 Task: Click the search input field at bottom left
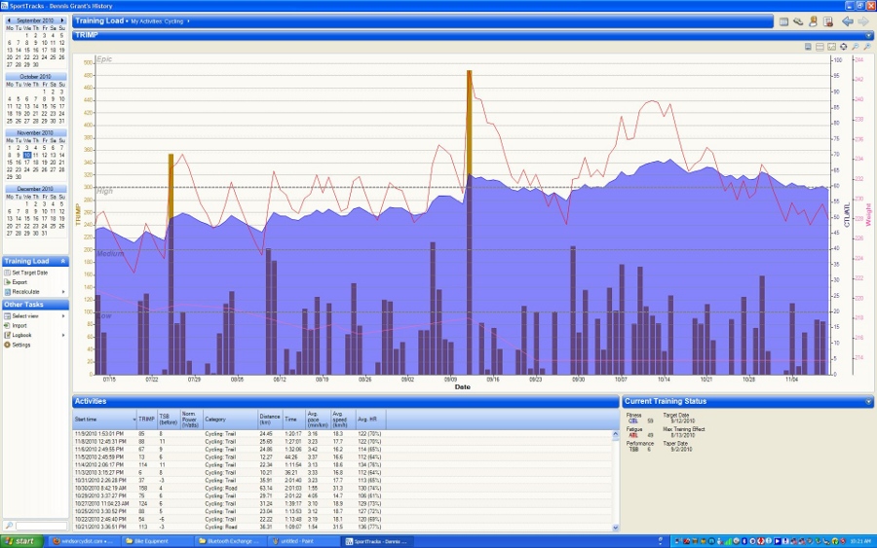(x=41, y=526)
